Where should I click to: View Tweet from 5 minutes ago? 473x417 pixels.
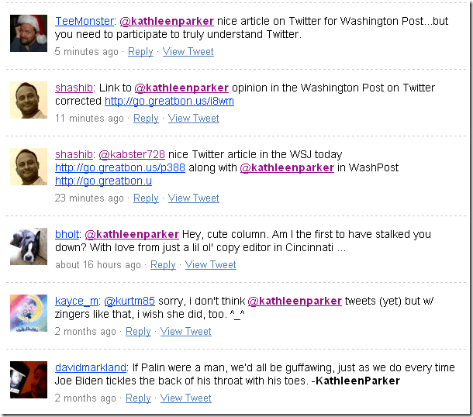point(188,52)
